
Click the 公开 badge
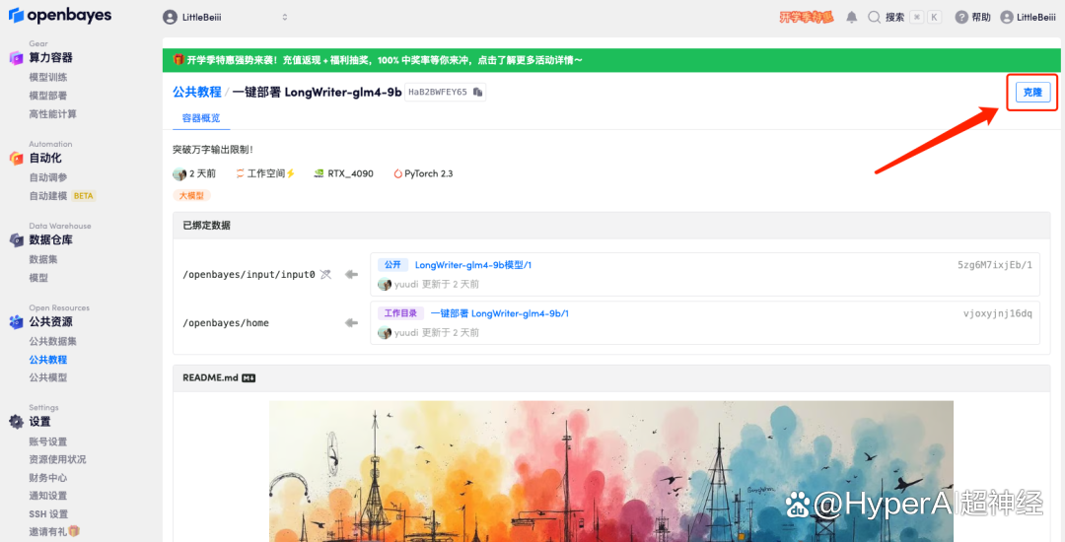point(392,265)
